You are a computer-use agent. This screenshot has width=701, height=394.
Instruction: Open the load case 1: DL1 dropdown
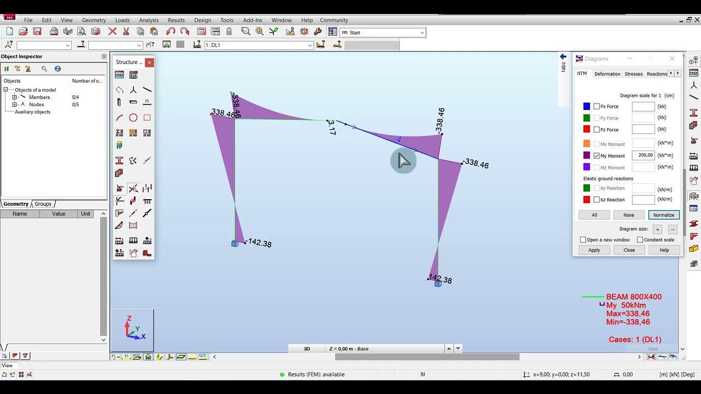coord(310,45)
